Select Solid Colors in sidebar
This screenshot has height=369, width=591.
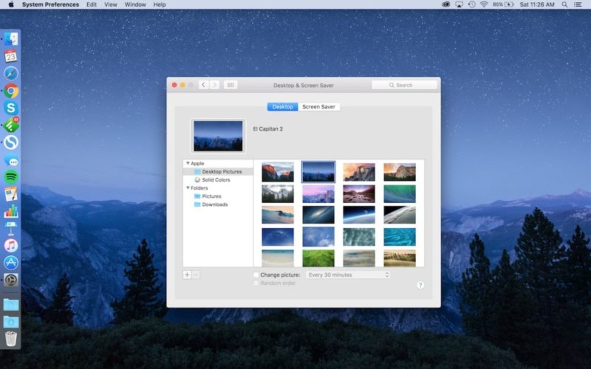pyautogui.click(x=216, y=180)
